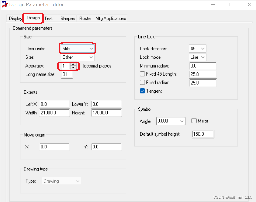This screenshot has height=202, width=256.
Task: Decrease Accuracy decimal places with down arrow
Action: coord(73,68)
